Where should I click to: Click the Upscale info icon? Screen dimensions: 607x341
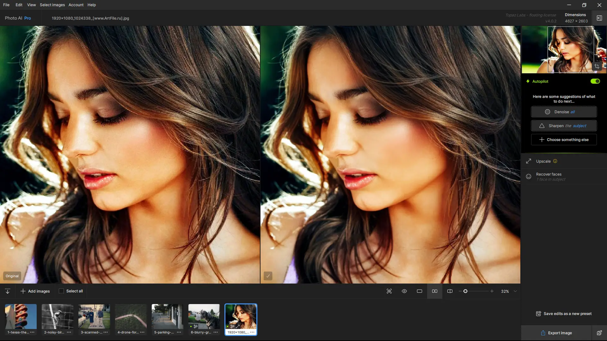555,161
